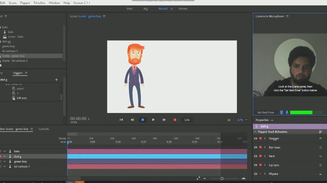Open the Puppet menu
327x183 pixels.
coord(25,3)
